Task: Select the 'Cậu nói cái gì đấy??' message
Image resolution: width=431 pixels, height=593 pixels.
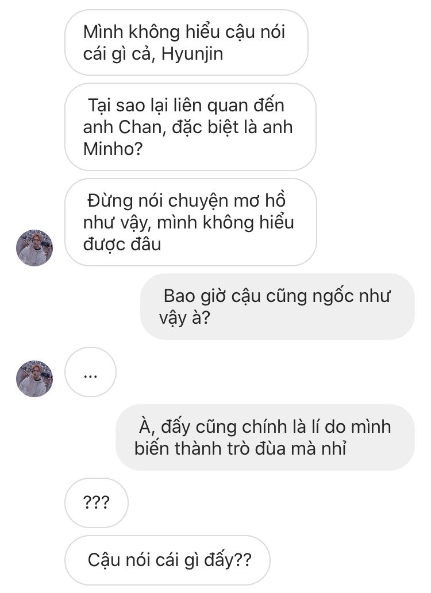Action: click(167, 560)
